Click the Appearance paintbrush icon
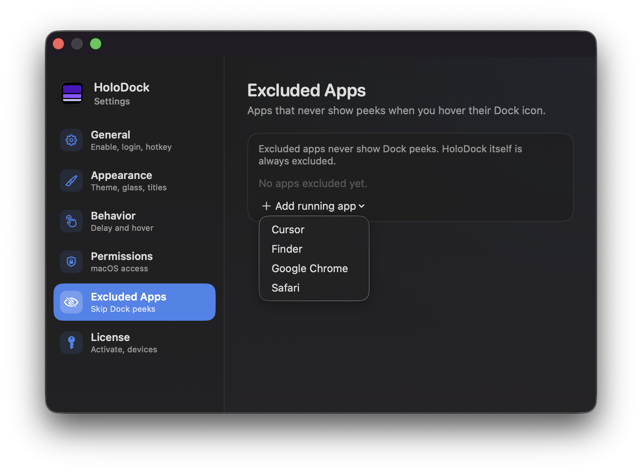This screenshot has width=642, height=473. 71,181
